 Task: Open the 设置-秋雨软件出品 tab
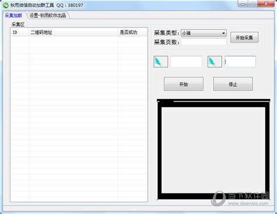pyautogui.click(x=48, y=15)
